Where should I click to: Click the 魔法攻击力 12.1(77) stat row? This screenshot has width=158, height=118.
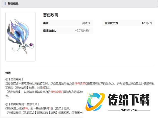pos(128,23)
